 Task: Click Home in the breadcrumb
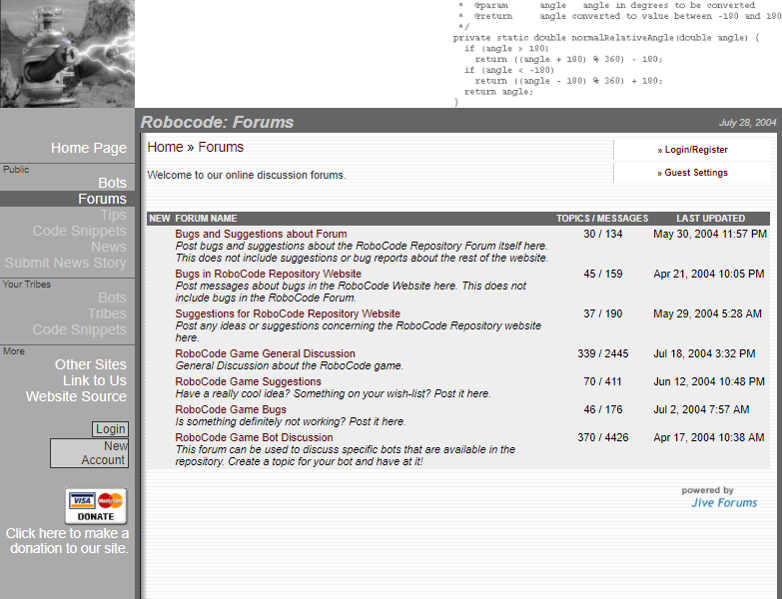pos(165,147)
